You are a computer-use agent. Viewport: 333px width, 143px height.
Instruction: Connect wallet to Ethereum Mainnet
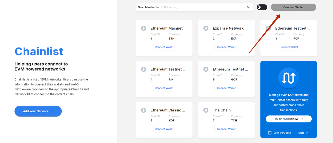[164, 47]
